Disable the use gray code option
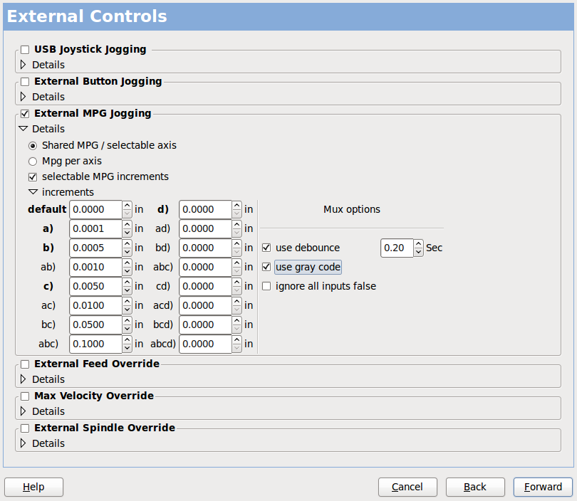Image resolution: width=577 pixels, height=501 pixels. 267,267
